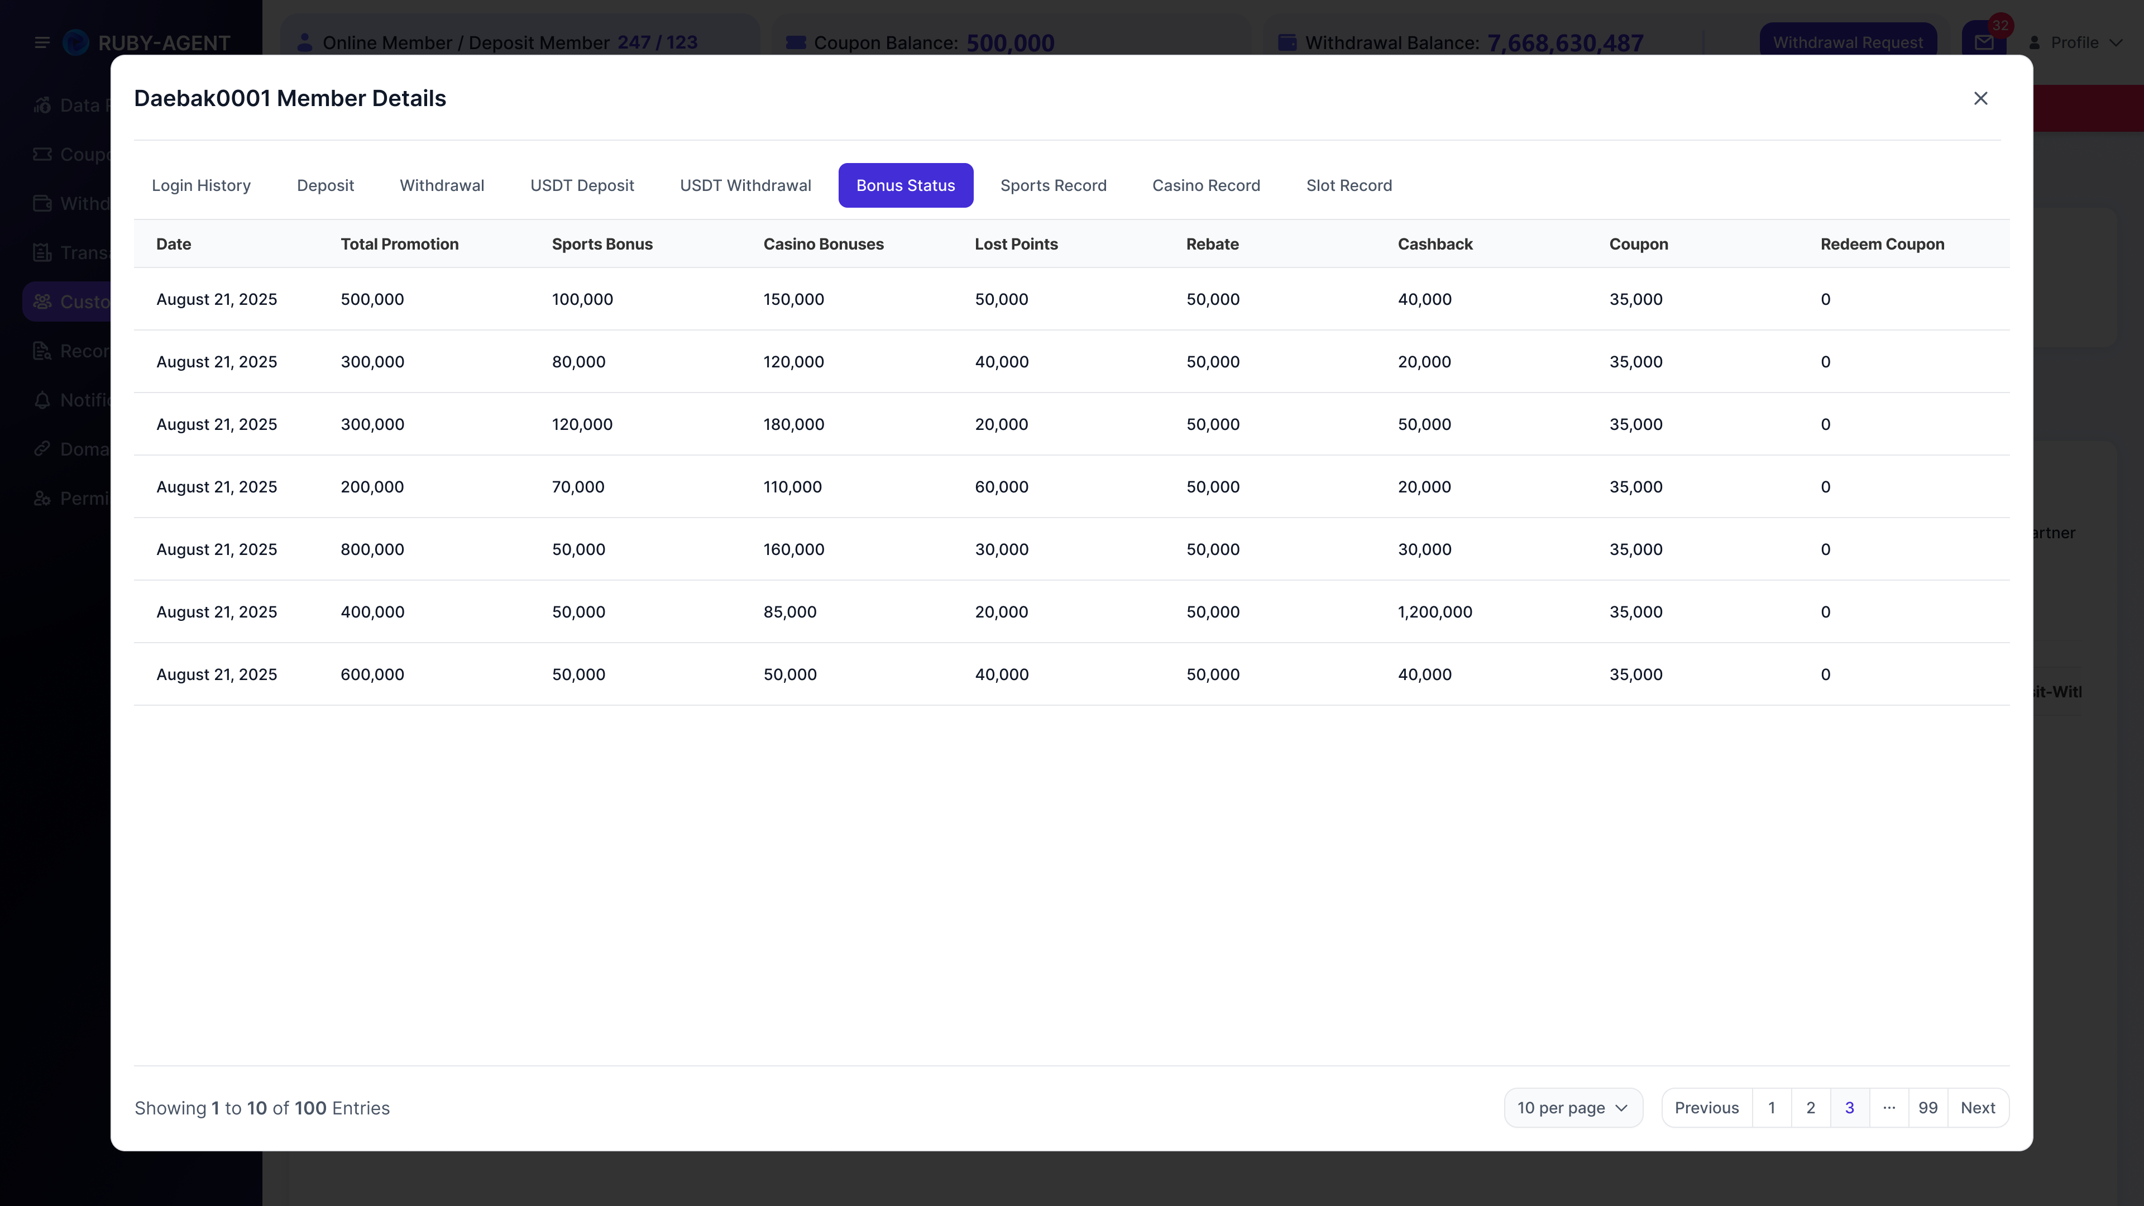Image resolution: width=2144 pixels, height=1206 pixels.
Task: Open the Notification bell sidebar icon
Action: tap(42, 400)
